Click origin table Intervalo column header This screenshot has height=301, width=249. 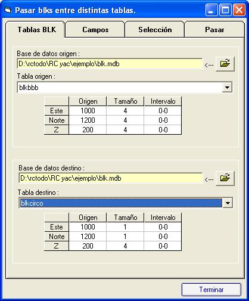(x=163, y=101)
